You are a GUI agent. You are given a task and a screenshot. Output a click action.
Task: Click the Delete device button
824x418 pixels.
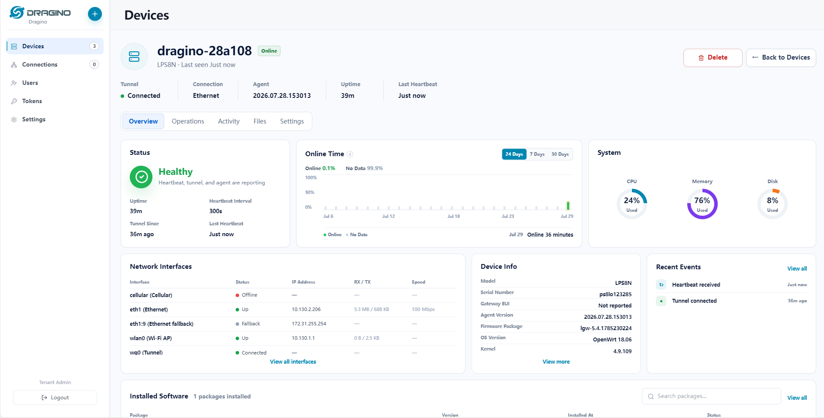713,58
